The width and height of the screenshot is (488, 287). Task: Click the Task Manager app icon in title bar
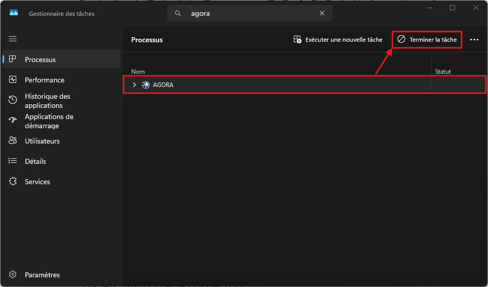tap(14, 13)
